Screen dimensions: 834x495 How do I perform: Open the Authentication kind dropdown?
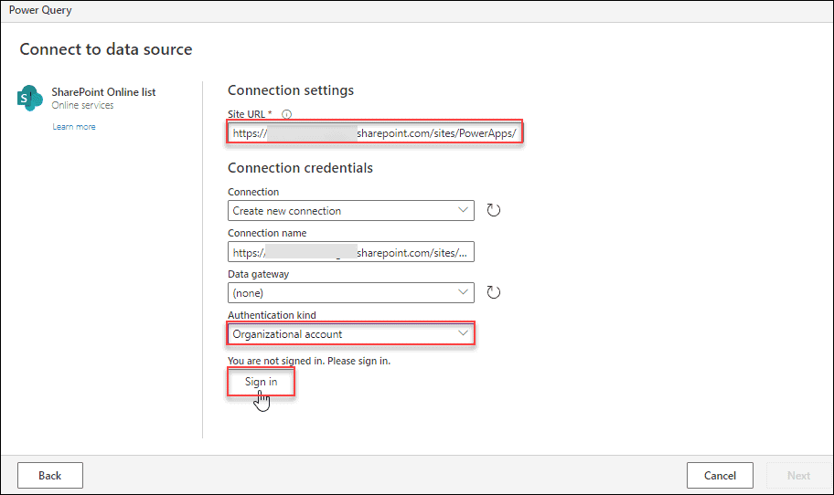351,334
